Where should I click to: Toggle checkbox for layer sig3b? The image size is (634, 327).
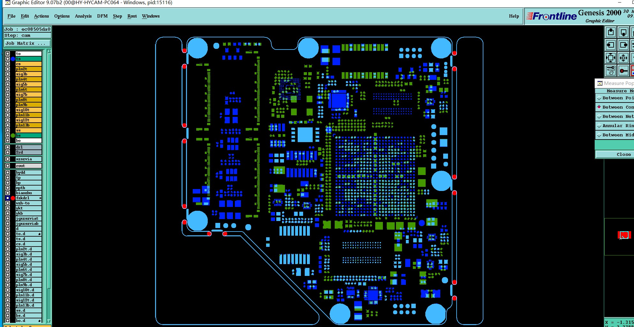8,74
